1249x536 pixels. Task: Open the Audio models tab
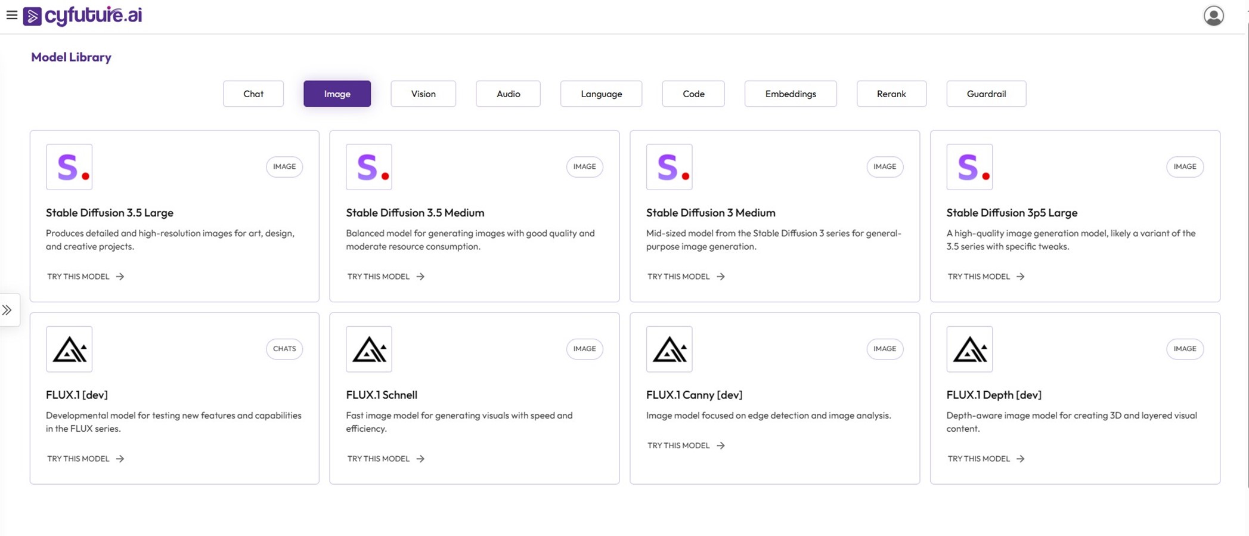(x=508, y=94)
